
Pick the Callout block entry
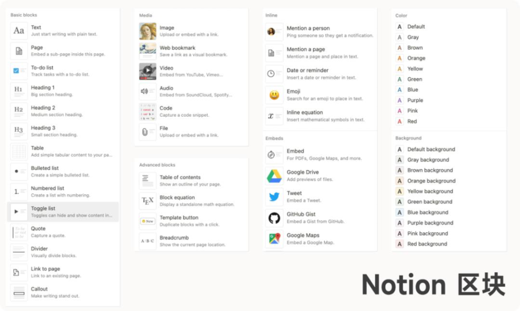[x=63, y=292]
